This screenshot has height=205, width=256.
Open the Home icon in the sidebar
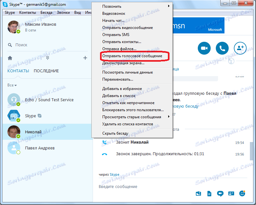pos(10,58)
